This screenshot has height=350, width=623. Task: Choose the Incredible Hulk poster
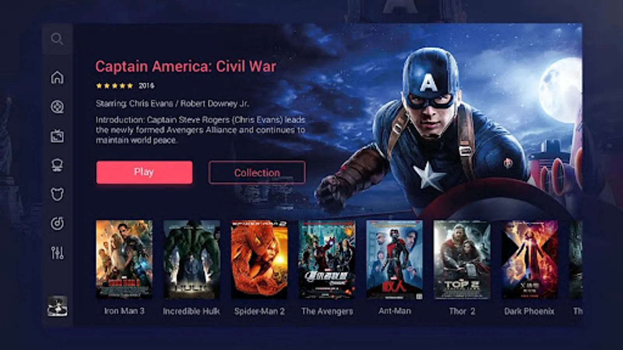coord(192,259)
